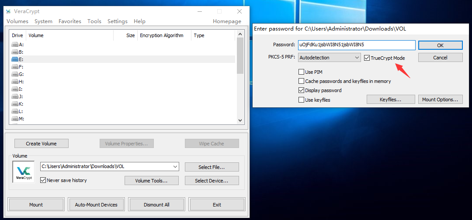The width and height of the screenshot is (472, 220).
Task: Select highlighted drive E: icon
Action: coord(15,59)
